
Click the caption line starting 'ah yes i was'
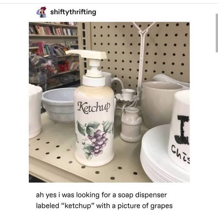coord(101,195)
